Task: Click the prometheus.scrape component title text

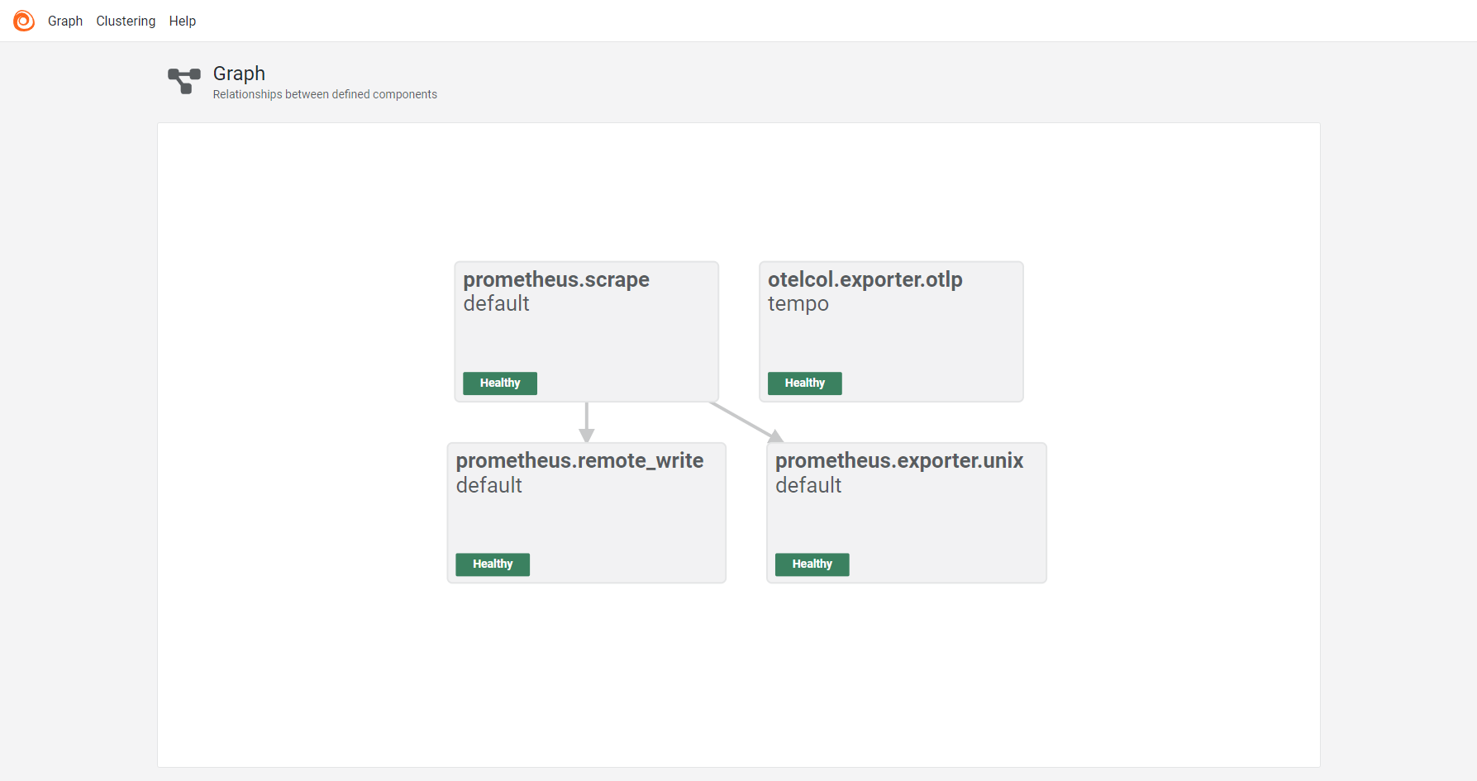Action: point(555,279)
